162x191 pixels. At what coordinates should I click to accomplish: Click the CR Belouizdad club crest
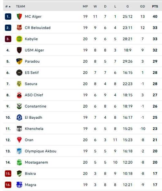(19, 28)
